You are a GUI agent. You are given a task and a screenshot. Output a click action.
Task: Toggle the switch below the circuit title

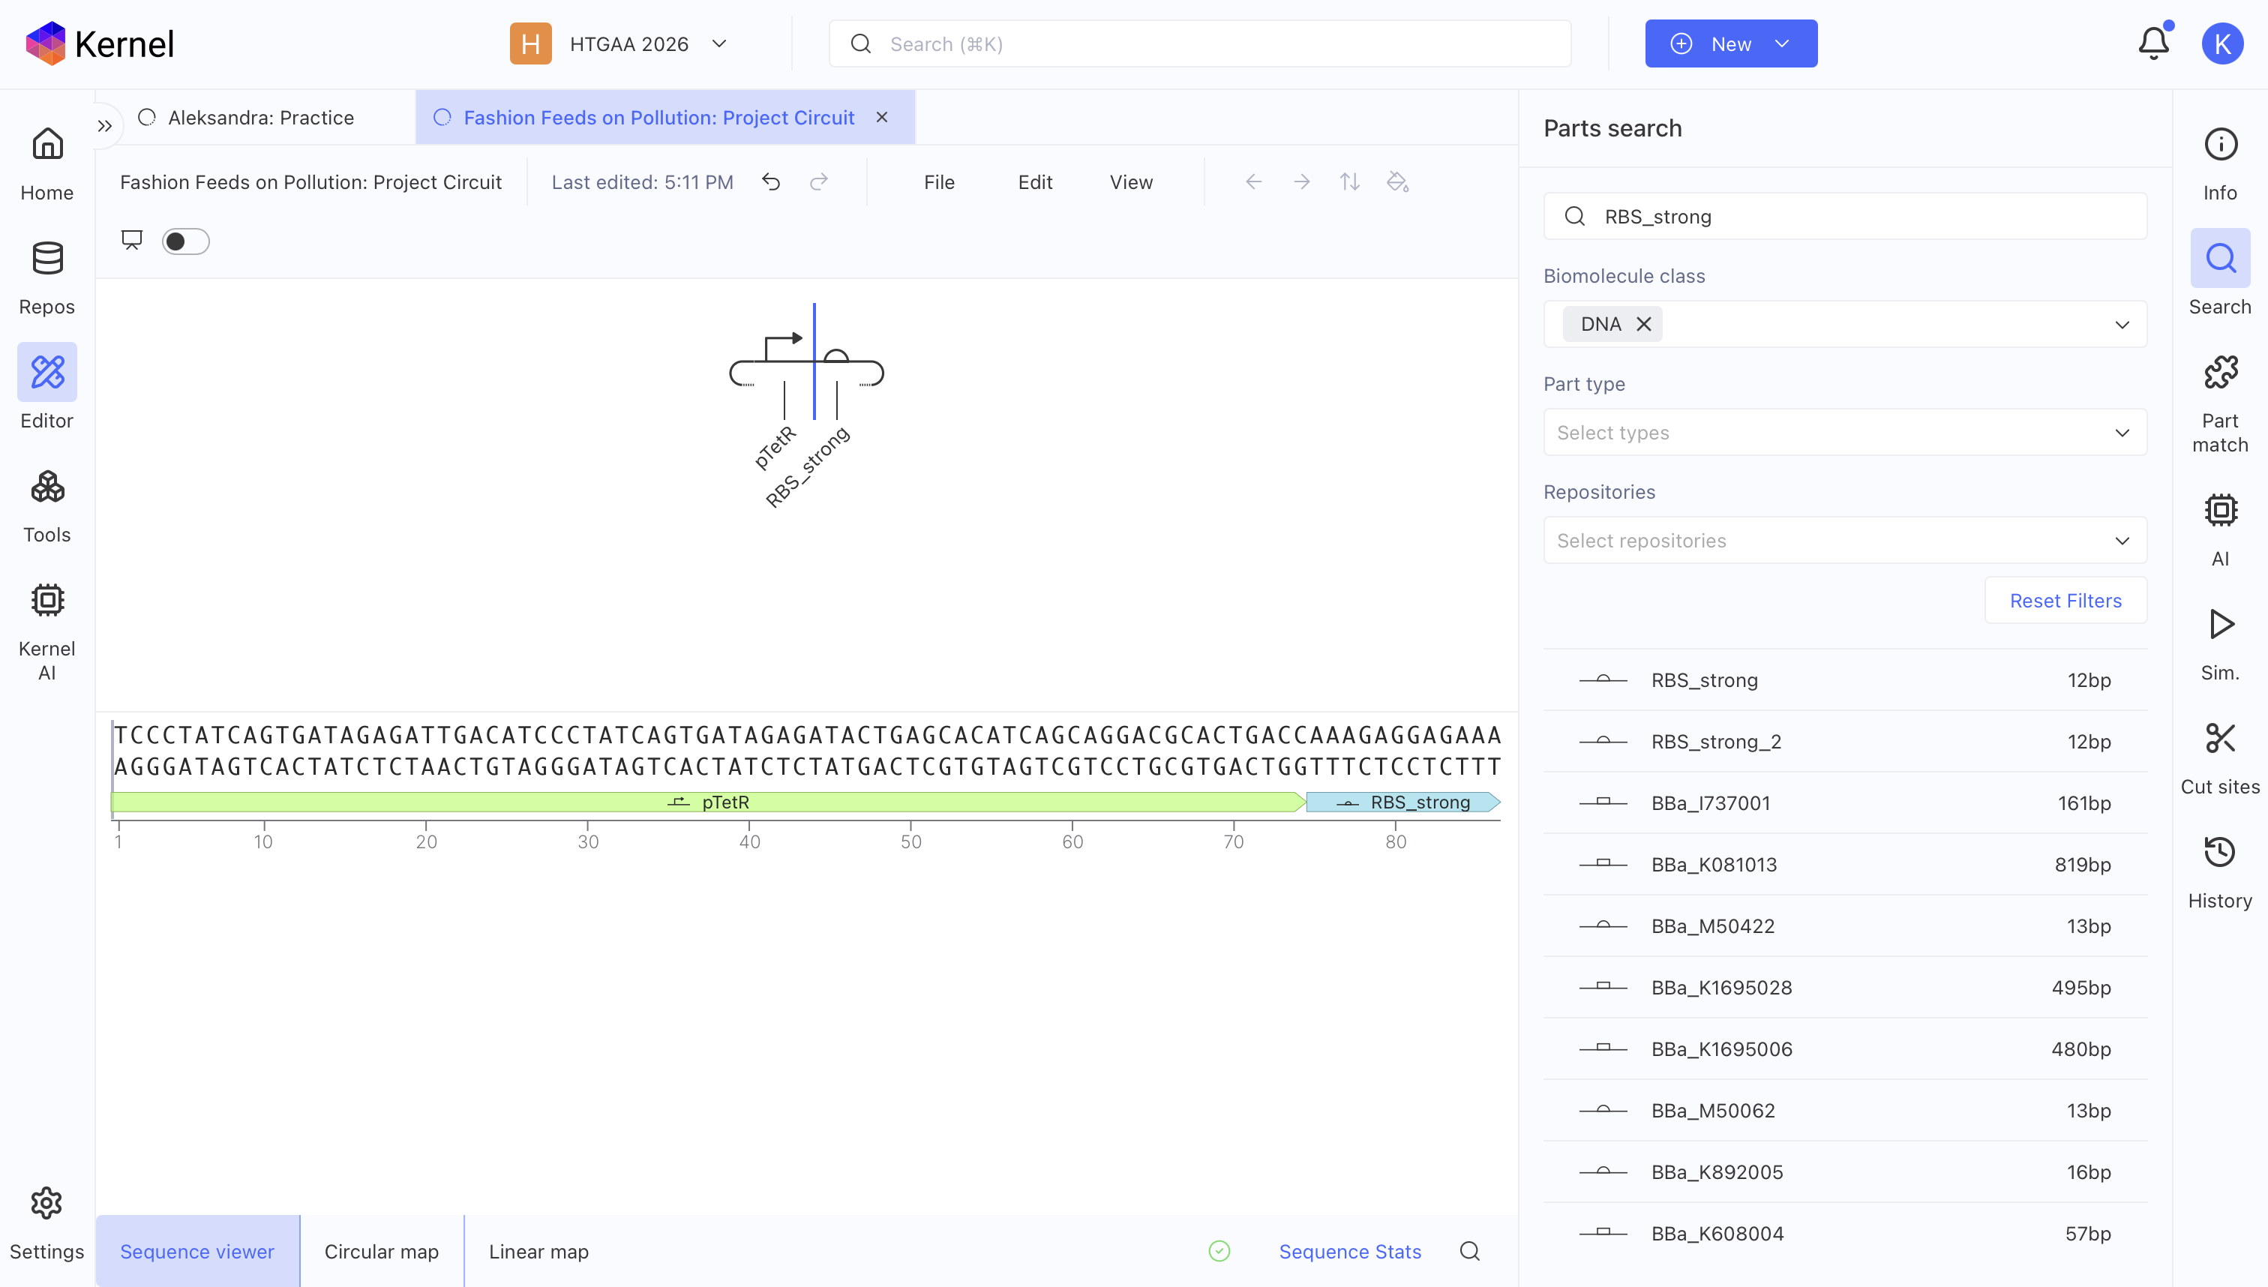pyautogui.click(x=185, y=241)
